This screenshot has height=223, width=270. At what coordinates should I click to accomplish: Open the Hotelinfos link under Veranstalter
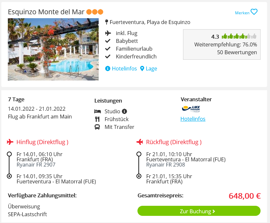193,119
